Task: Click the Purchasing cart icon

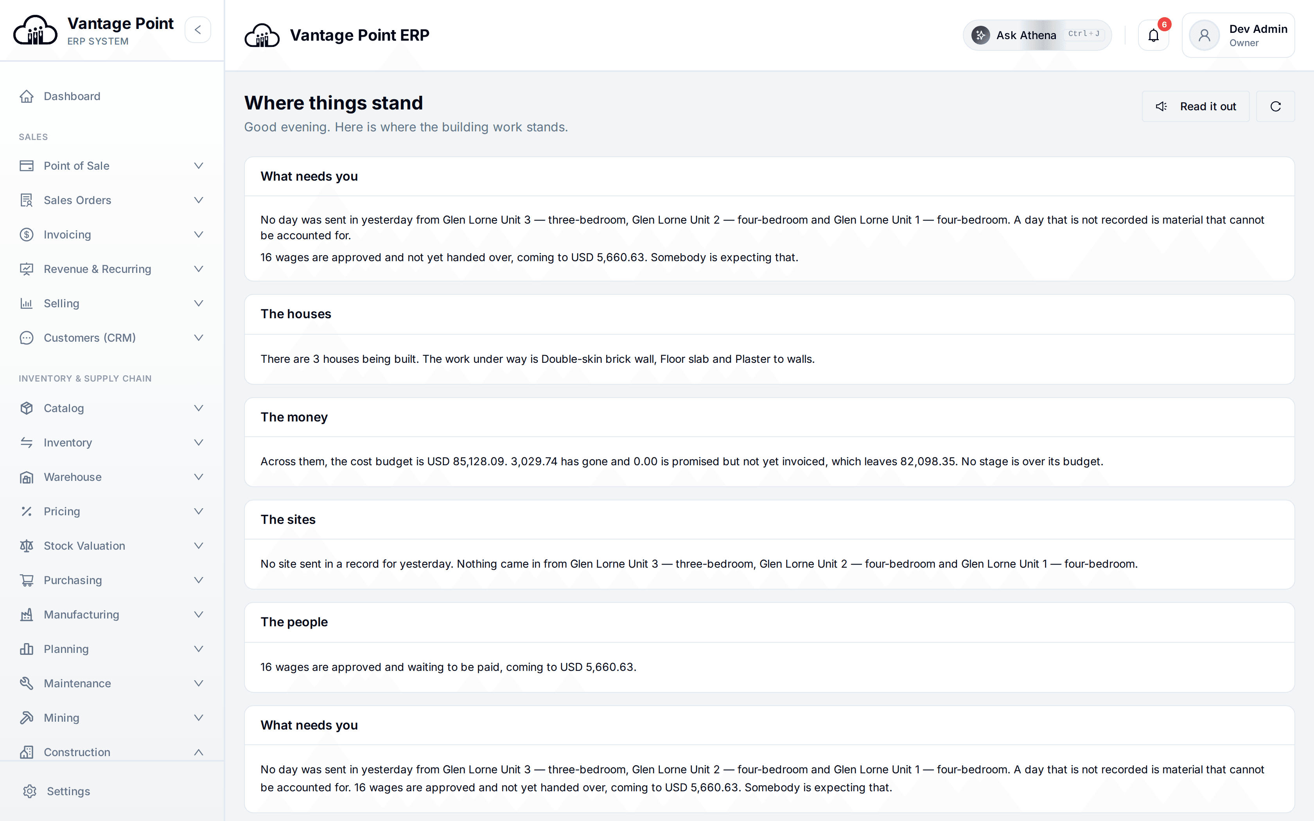Action: point(27,580)
